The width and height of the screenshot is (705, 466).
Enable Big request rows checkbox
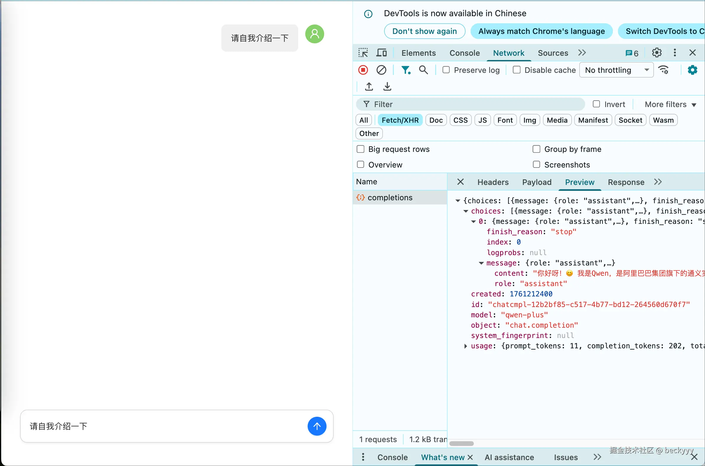(360, 149)
